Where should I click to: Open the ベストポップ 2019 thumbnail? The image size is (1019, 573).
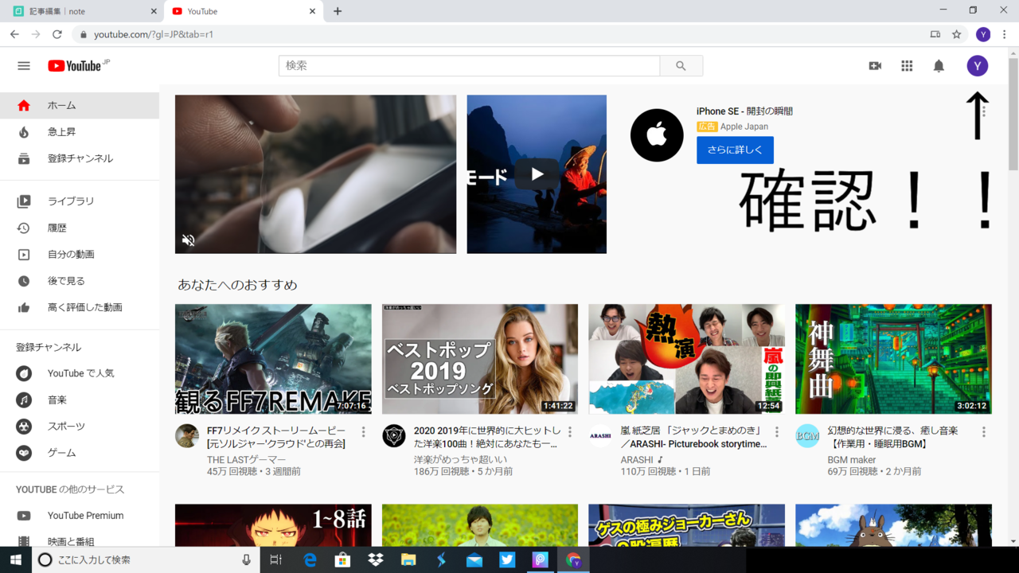click(480, 359)
